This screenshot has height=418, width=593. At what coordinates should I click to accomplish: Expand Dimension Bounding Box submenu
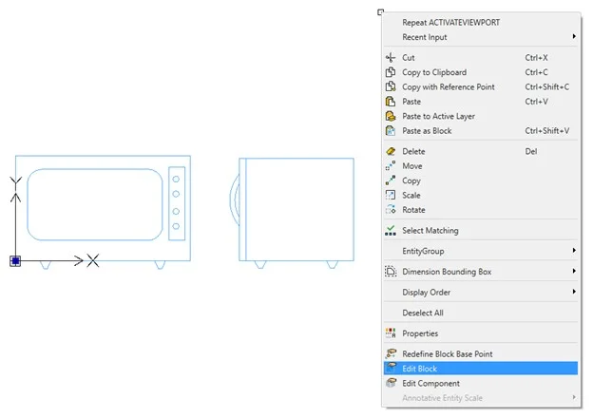click(x=480, y=272)
